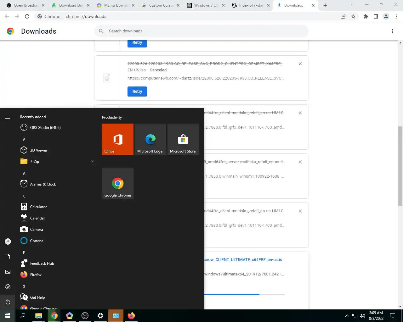Open Get Help app
The height and width of the screenshot is (322, 403).
point(32,297)
